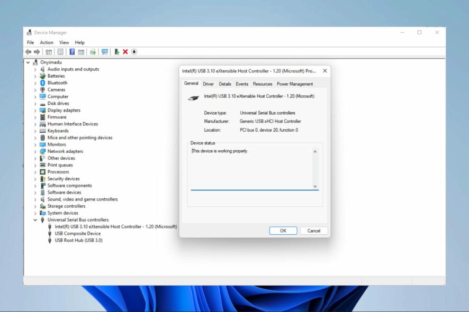Expand the Audio inputs and outputs category
This screenshot has height=312, width=469.
[35, 69]
